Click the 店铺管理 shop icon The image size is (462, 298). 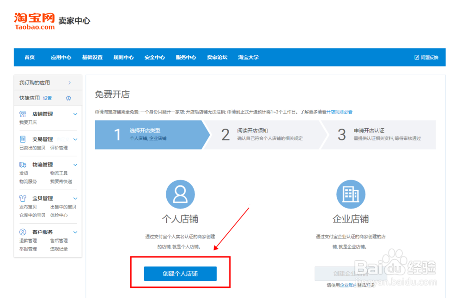[x=23, y=114]
